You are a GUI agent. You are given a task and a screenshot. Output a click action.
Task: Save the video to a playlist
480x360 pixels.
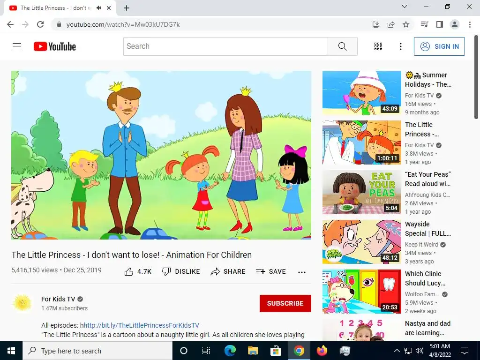tap(270, 271)
